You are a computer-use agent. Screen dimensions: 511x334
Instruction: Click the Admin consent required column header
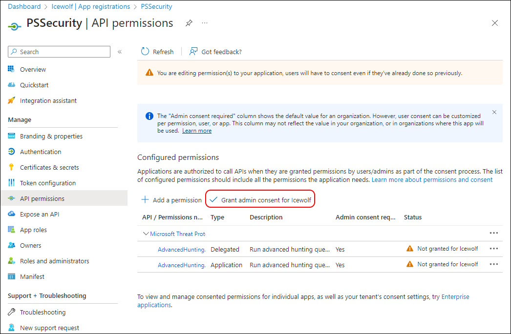click(x=365, y=217)
